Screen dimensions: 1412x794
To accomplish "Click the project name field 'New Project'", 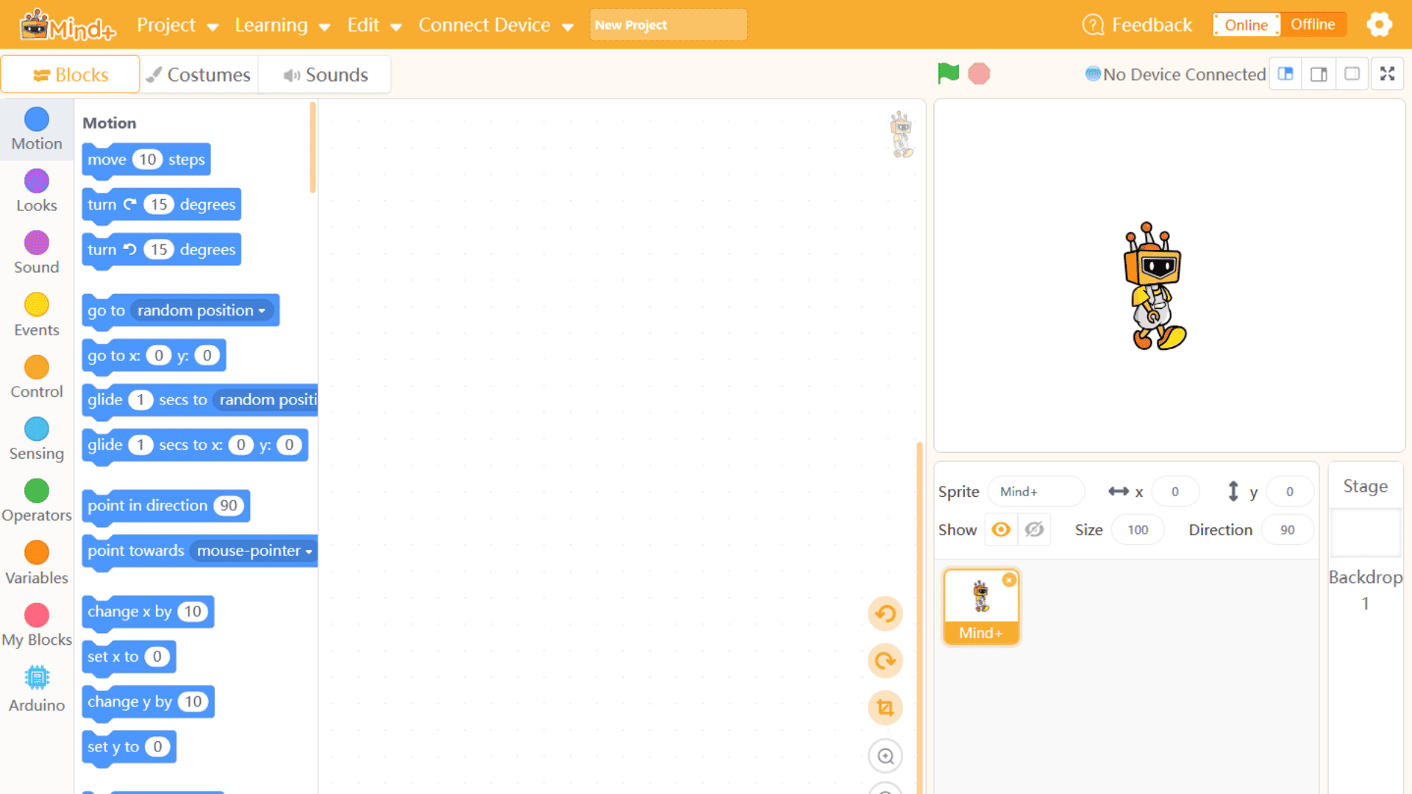I will (x=668, y=25).
